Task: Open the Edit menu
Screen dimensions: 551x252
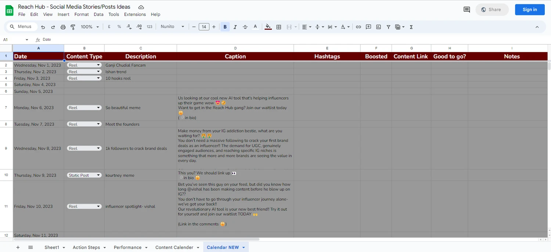Action: (34, 14)
